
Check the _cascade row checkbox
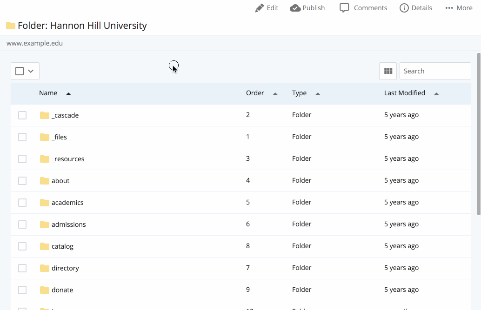tap(22, 115)
